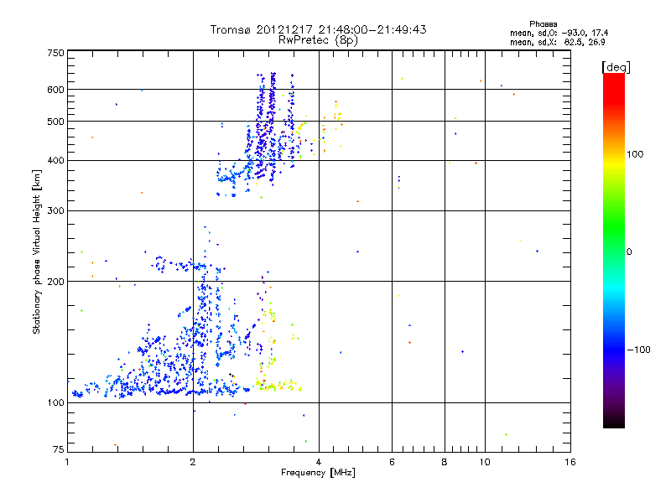The image size is (671, 503).
Task: Click the 'Stationary phase Virtual Height [km]' label
Action: [x=36, y=251]
